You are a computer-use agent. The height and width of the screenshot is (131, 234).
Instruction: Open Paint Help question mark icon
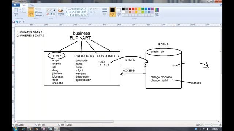pyautogui.click(x=220, y=5)
